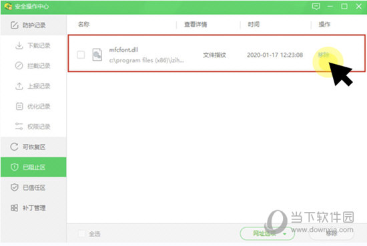Viewport: 367px width, 246px height.
Task: Open 优化记录 optimization records
Action: tap(33, 107)
